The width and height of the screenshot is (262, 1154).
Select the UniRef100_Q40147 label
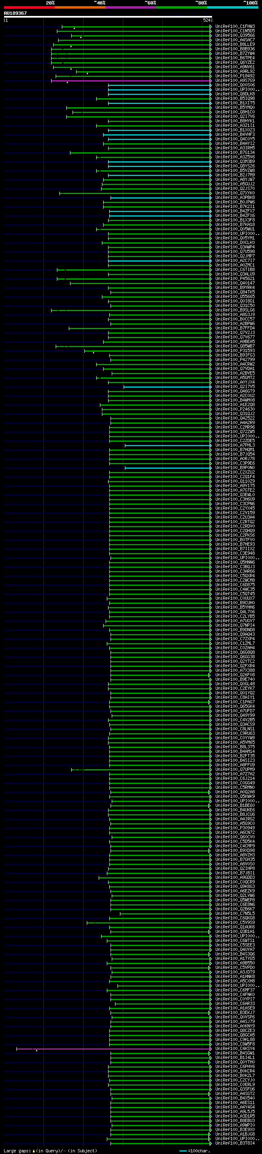(x=235, y=283)
